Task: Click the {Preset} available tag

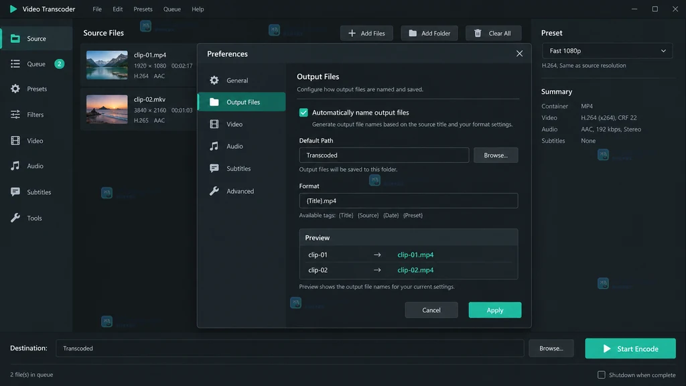Action: click(x=413, y=215)
